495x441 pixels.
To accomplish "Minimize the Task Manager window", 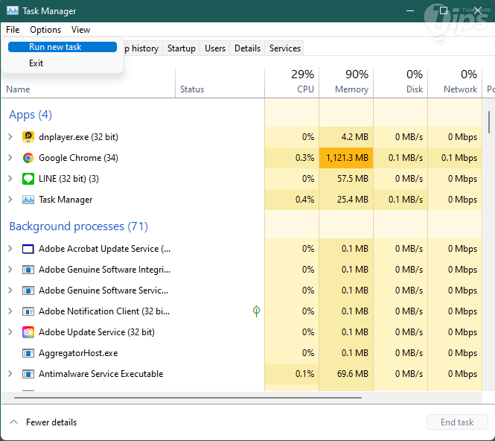I will (410, 10).
